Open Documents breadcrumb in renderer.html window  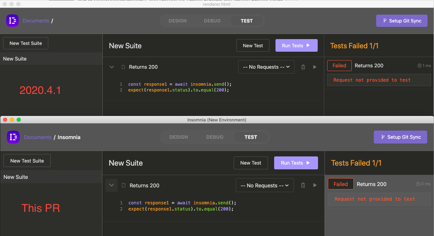36,21
